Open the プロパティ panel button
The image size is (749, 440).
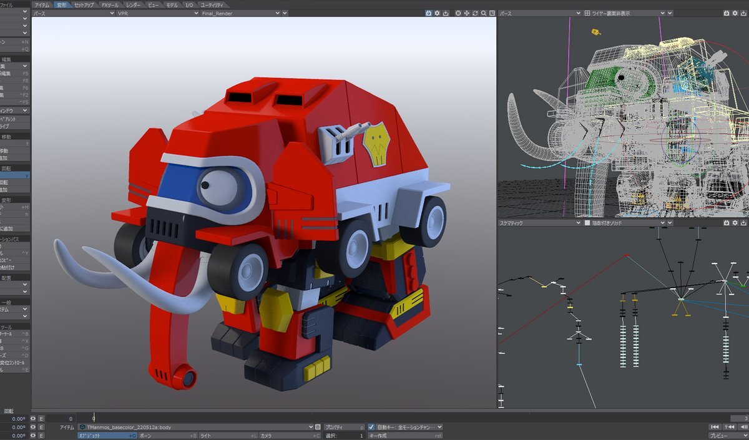[344, 428]
